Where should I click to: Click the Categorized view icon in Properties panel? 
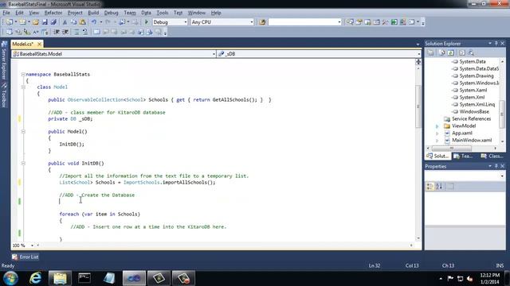click(x=430, y=187)
